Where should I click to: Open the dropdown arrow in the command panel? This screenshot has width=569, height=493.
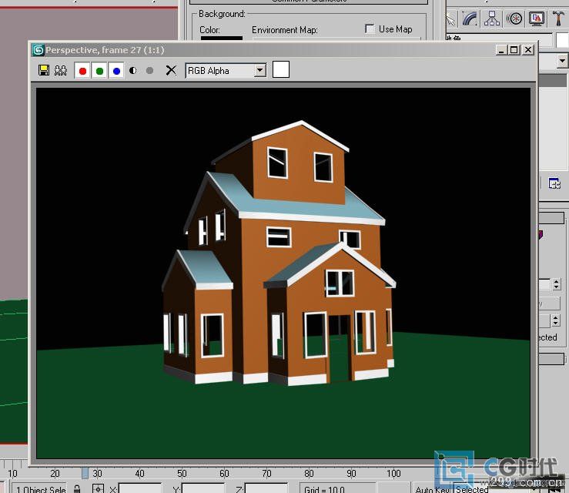(563, 61)
